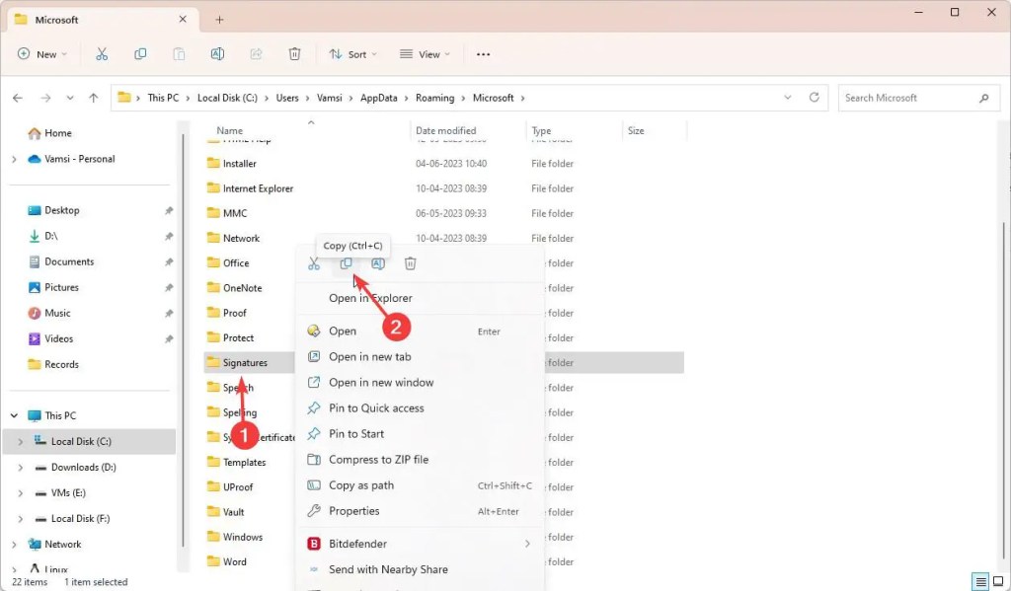Go up one folder level arrow

coord(94,98)
